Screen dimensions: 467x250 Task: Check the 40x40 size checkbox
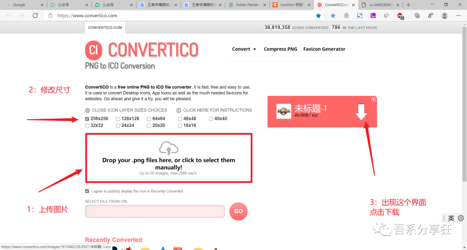pyautogui.click(x=211, y=119)
